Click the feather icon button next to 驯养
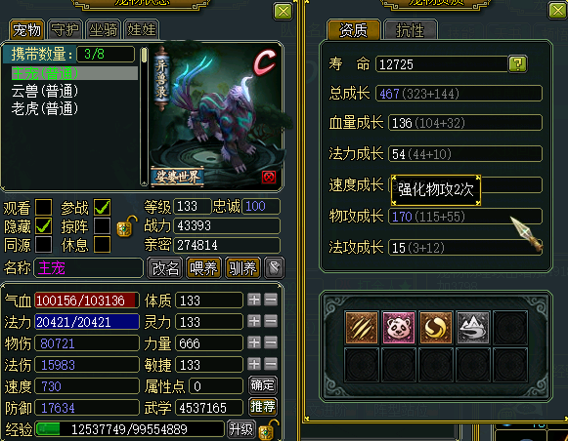The width and height of the screenshot is (568, 441). tap(274, 268)
